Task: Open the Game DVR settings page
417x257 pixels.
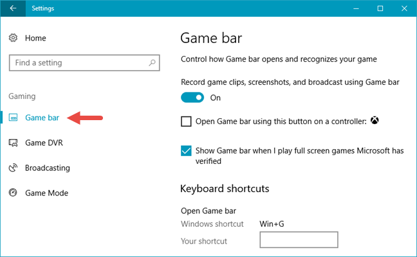Action: [44, 143]
